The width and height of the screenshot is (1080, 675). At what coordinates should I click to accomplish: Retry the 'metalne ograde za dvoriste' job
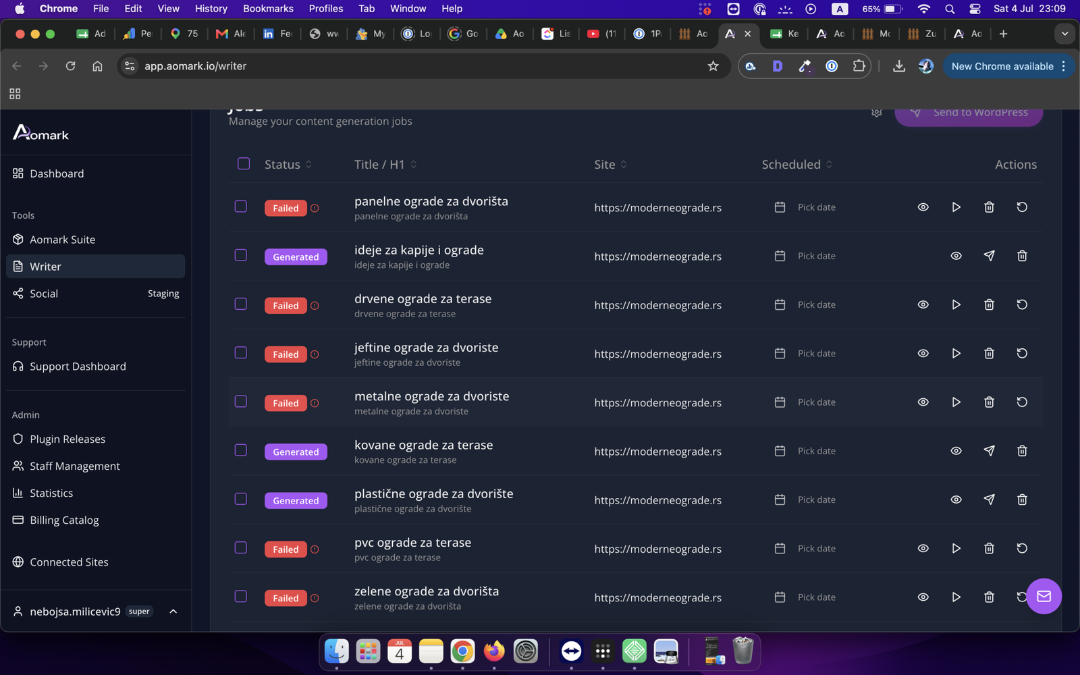click(x=1022, y=402)
